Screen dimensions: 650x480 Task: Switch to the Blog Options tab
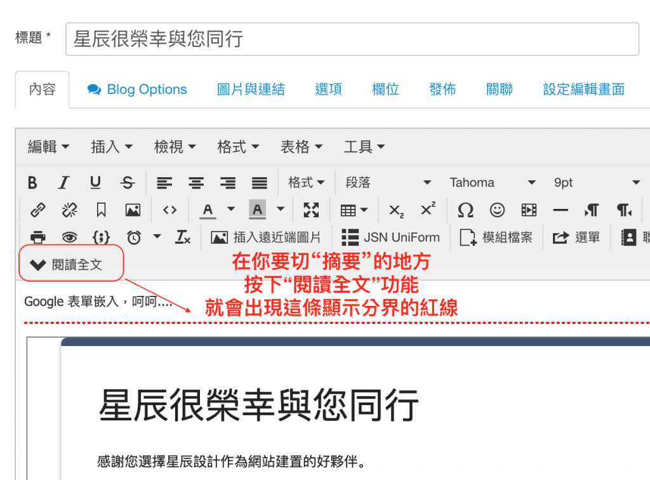pos(138,90)
